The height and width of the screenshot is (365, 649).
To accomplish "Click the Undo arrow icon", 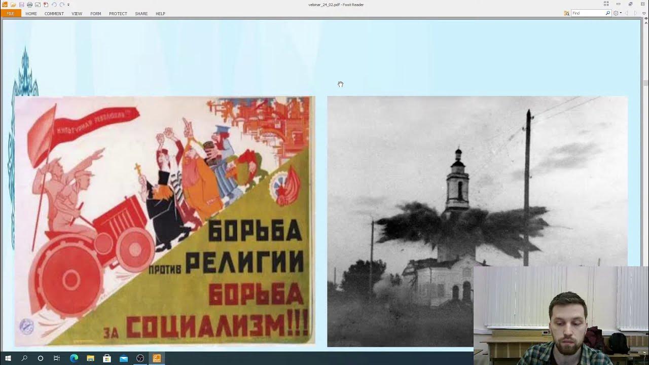I will click(54, 5).
